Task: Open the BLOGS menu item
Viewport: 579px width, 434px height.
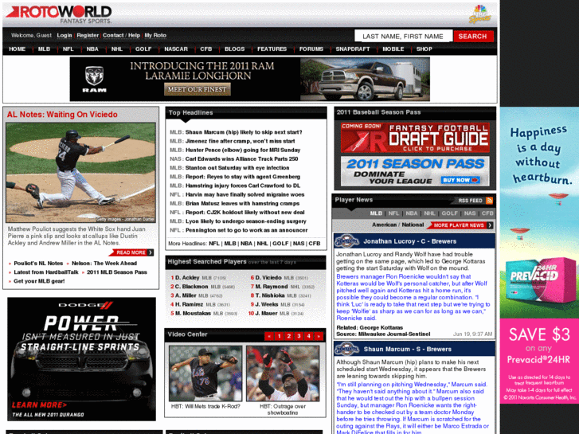Action: 234,49
